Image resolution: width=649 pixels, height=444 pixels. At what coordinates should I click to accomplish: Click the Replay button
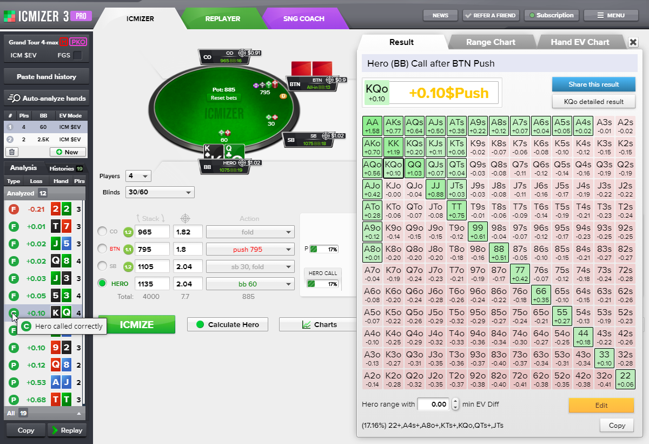pyautogui.click(x=68, y=430)
